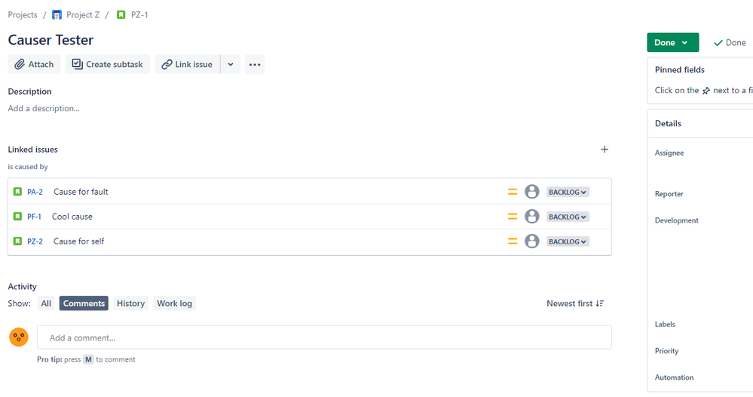Viewport: 753px width, 397px height.
Task: Click the Cool cause summary
Action: 72,217
